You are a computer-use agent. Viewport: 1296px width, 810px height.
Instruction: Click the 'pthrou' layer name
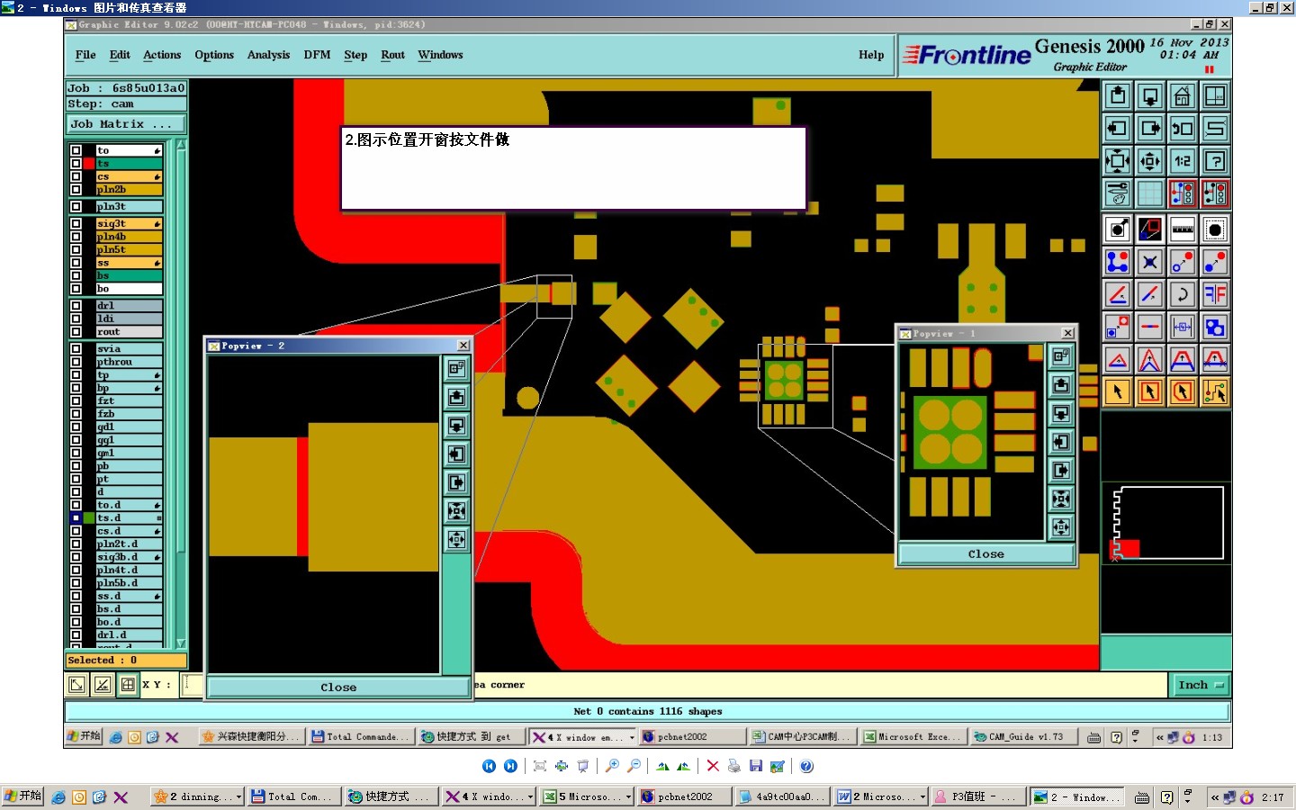[x=129, y=362]
